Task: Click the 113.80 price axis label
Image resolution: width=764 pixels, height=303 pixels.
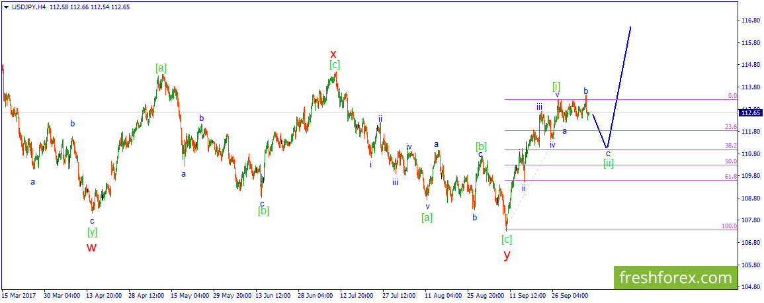Action: point(750,88)
